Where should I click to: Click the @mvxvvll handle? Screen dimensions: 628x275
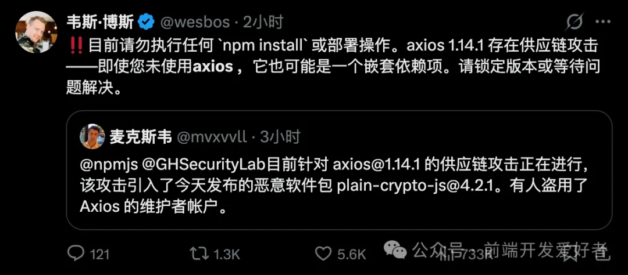pyautogui.click(x=211, y=137)
